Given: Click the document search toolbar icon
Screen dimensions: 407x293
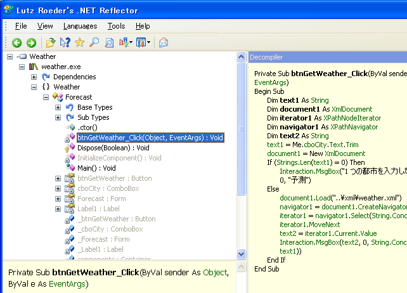Looking at the screenshot, I should click(x=109, y=42).
